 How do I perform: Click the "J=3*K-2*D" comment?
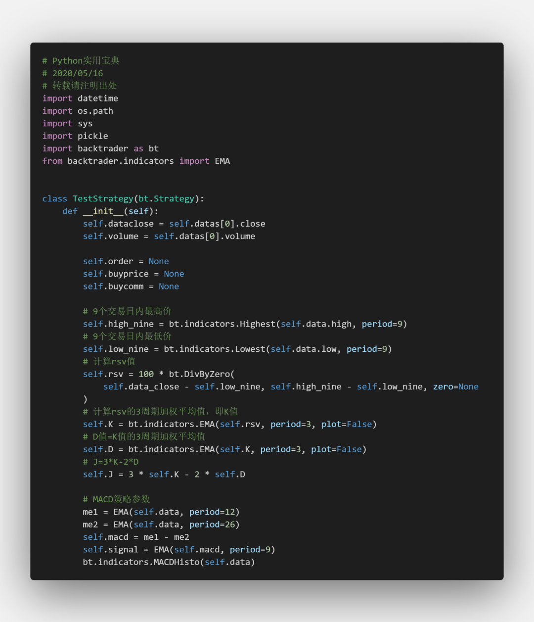click(x=116, y=462)
